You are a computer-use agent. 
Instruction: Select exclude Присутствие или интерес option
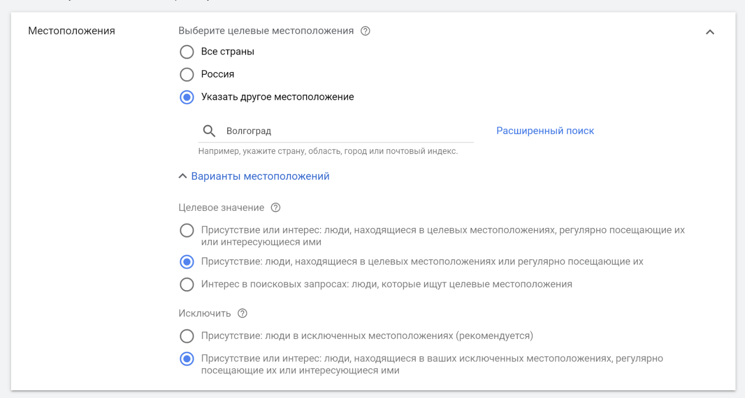coord(187,359)
